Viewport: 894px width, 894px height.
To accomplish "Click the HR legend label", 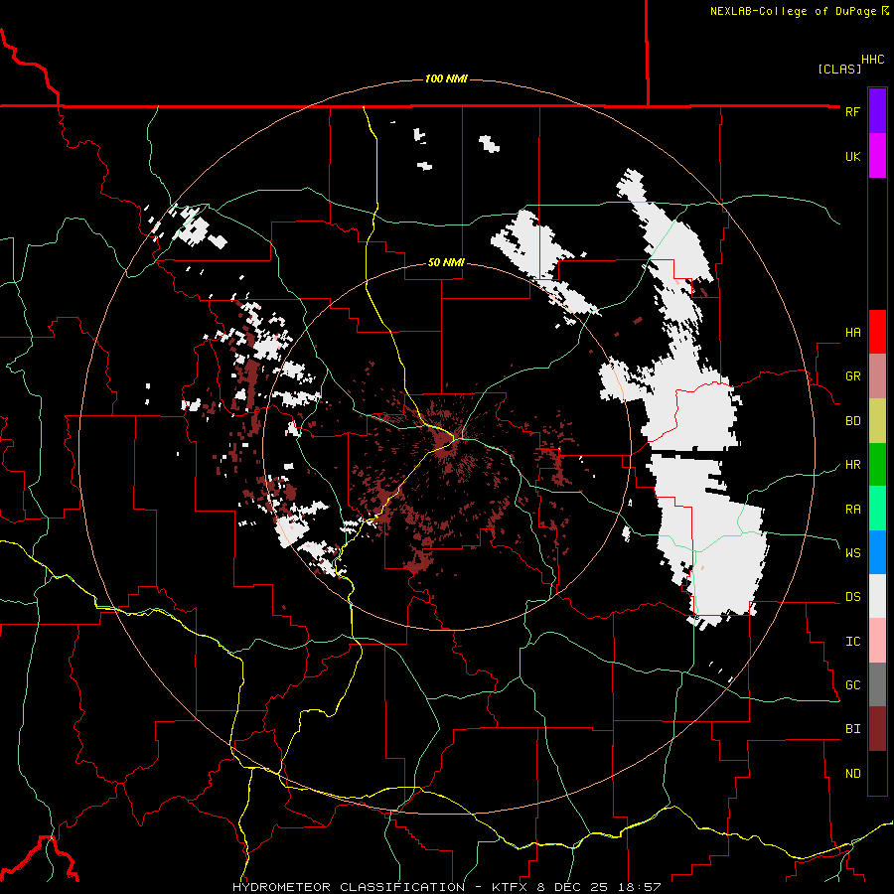I will [x=852, y=465].
